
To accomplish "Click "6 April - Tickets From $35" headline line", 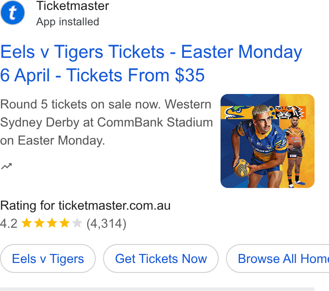I will pos(102,75).
